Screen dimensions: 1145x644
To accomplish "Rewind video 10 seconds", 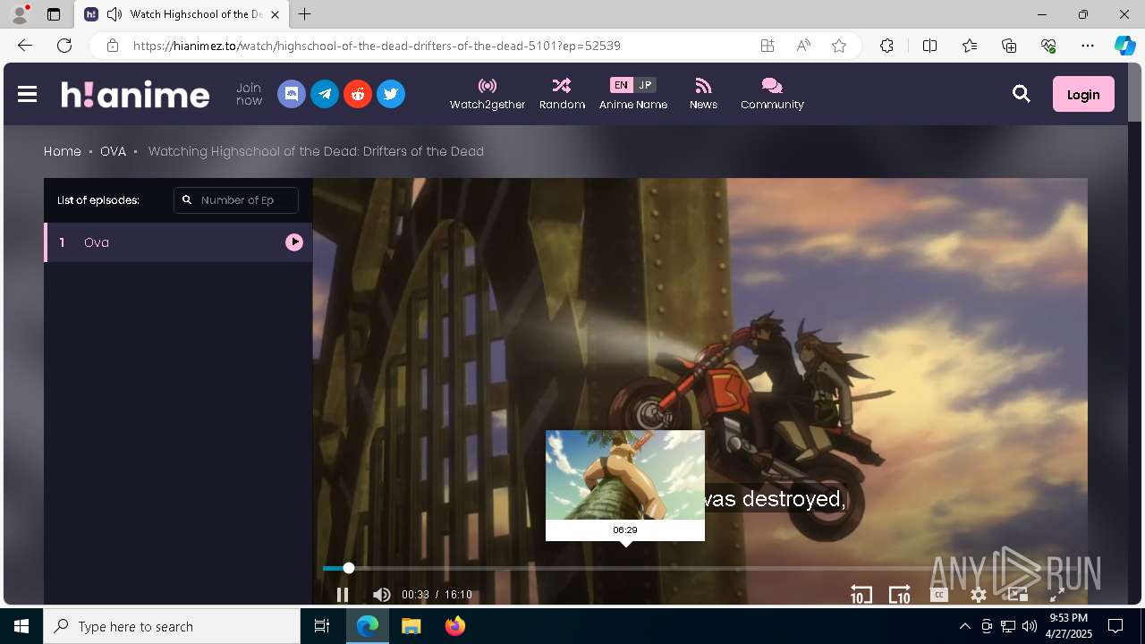I will tap(861, 595).
